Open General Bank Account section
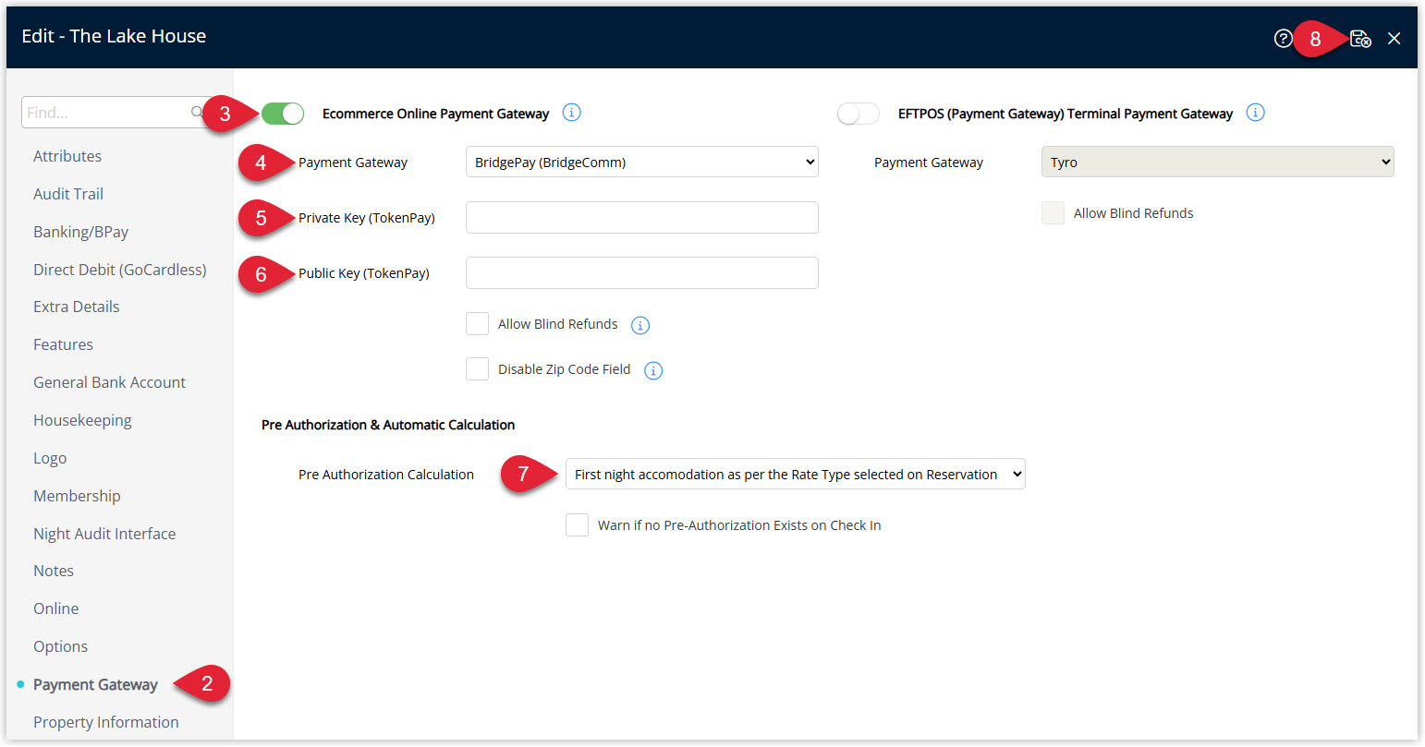 coord(110,382)
